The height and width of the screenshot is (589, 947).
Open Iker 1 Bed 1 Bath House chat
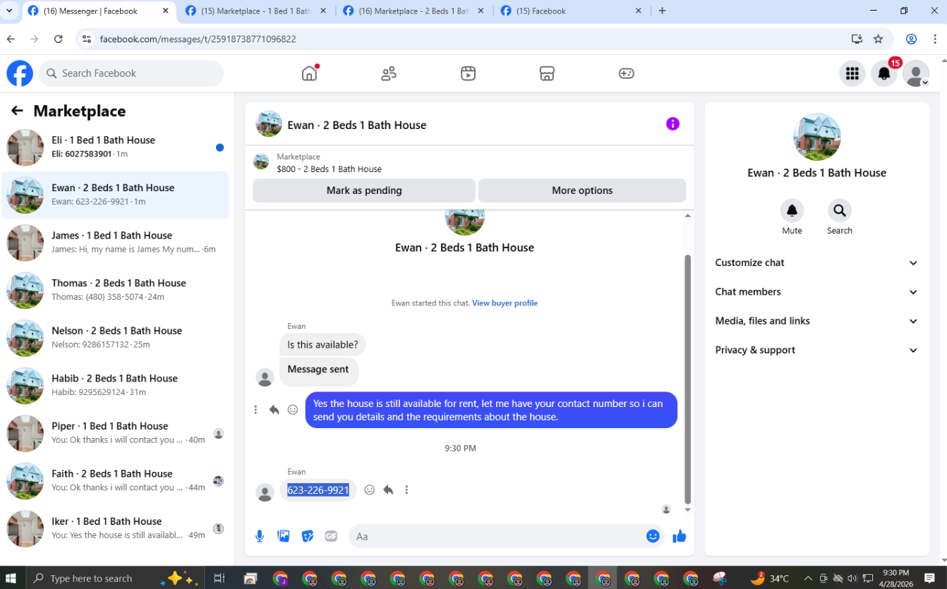point(116,528)
